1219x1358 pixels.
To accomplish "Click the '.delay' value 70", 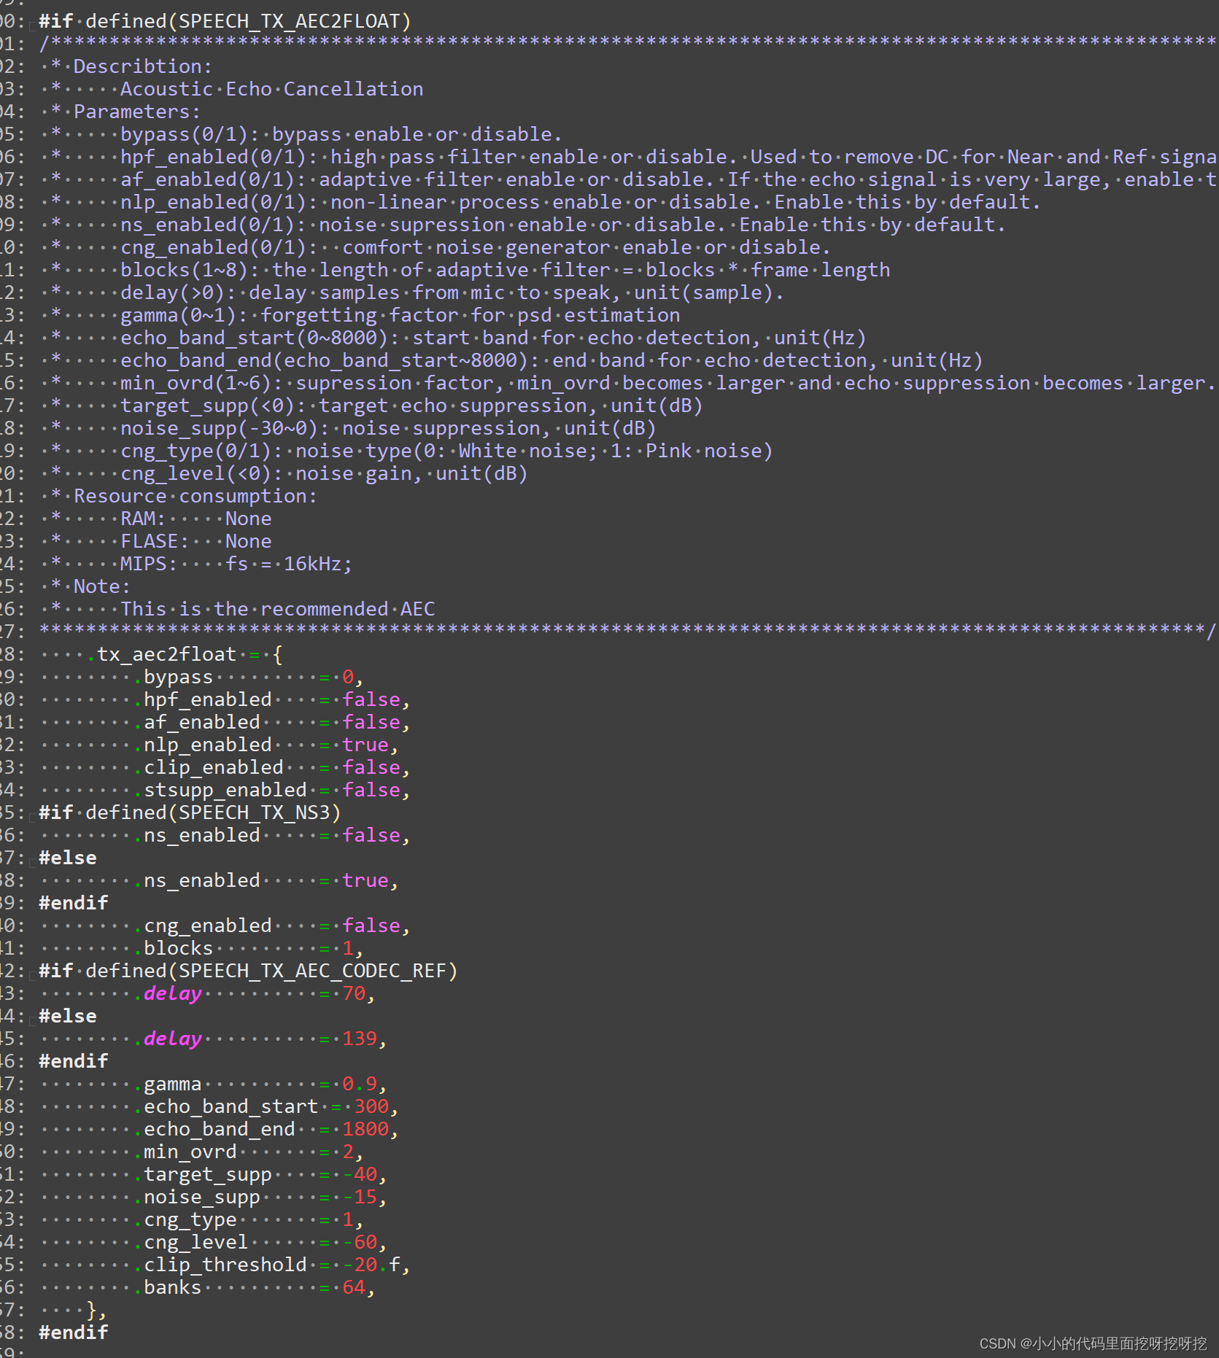I will 354,993.
